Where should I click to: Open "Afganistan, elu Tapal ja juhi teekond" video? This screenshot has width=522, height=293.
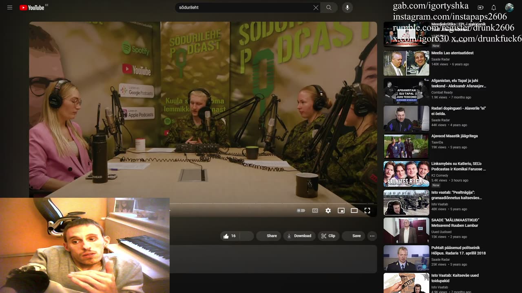point(459,83)
